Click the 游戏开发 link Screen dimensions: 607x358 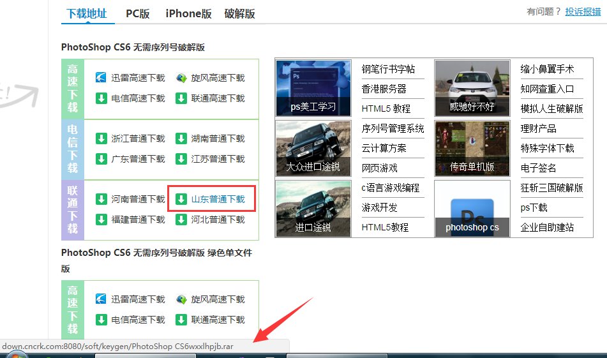(x=379, y=207)
